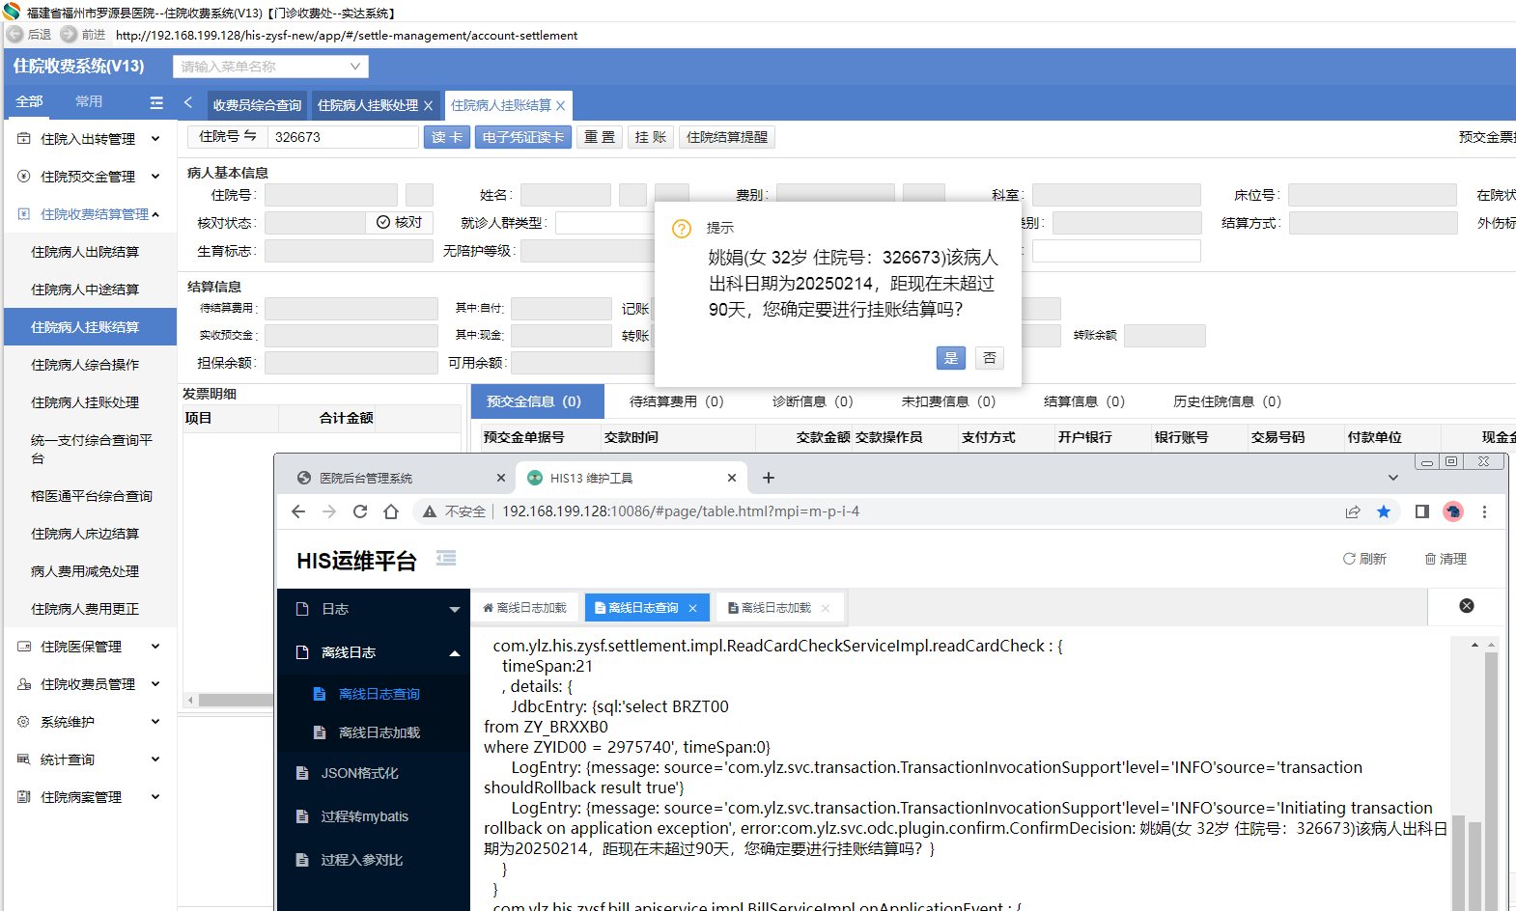Click the 读卡 button

point(447,137)
